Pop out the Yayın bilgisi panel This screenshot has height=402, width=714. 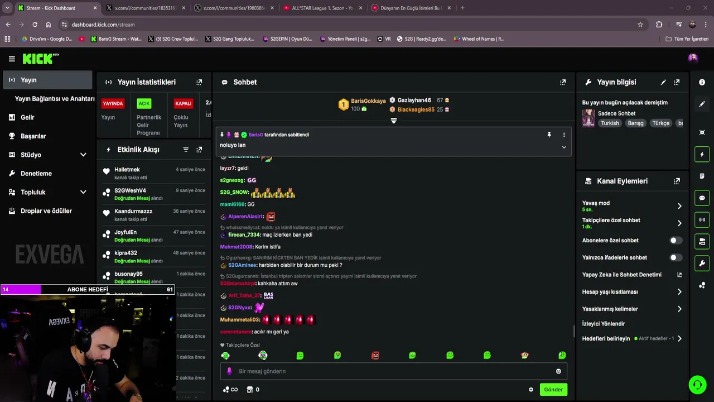pos(677,82)
